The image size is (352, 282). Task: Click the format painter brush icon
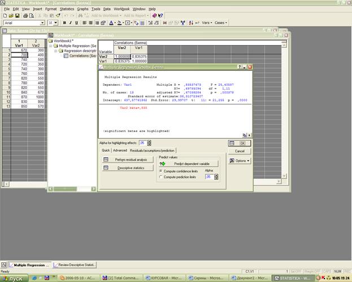coord(58,15)
